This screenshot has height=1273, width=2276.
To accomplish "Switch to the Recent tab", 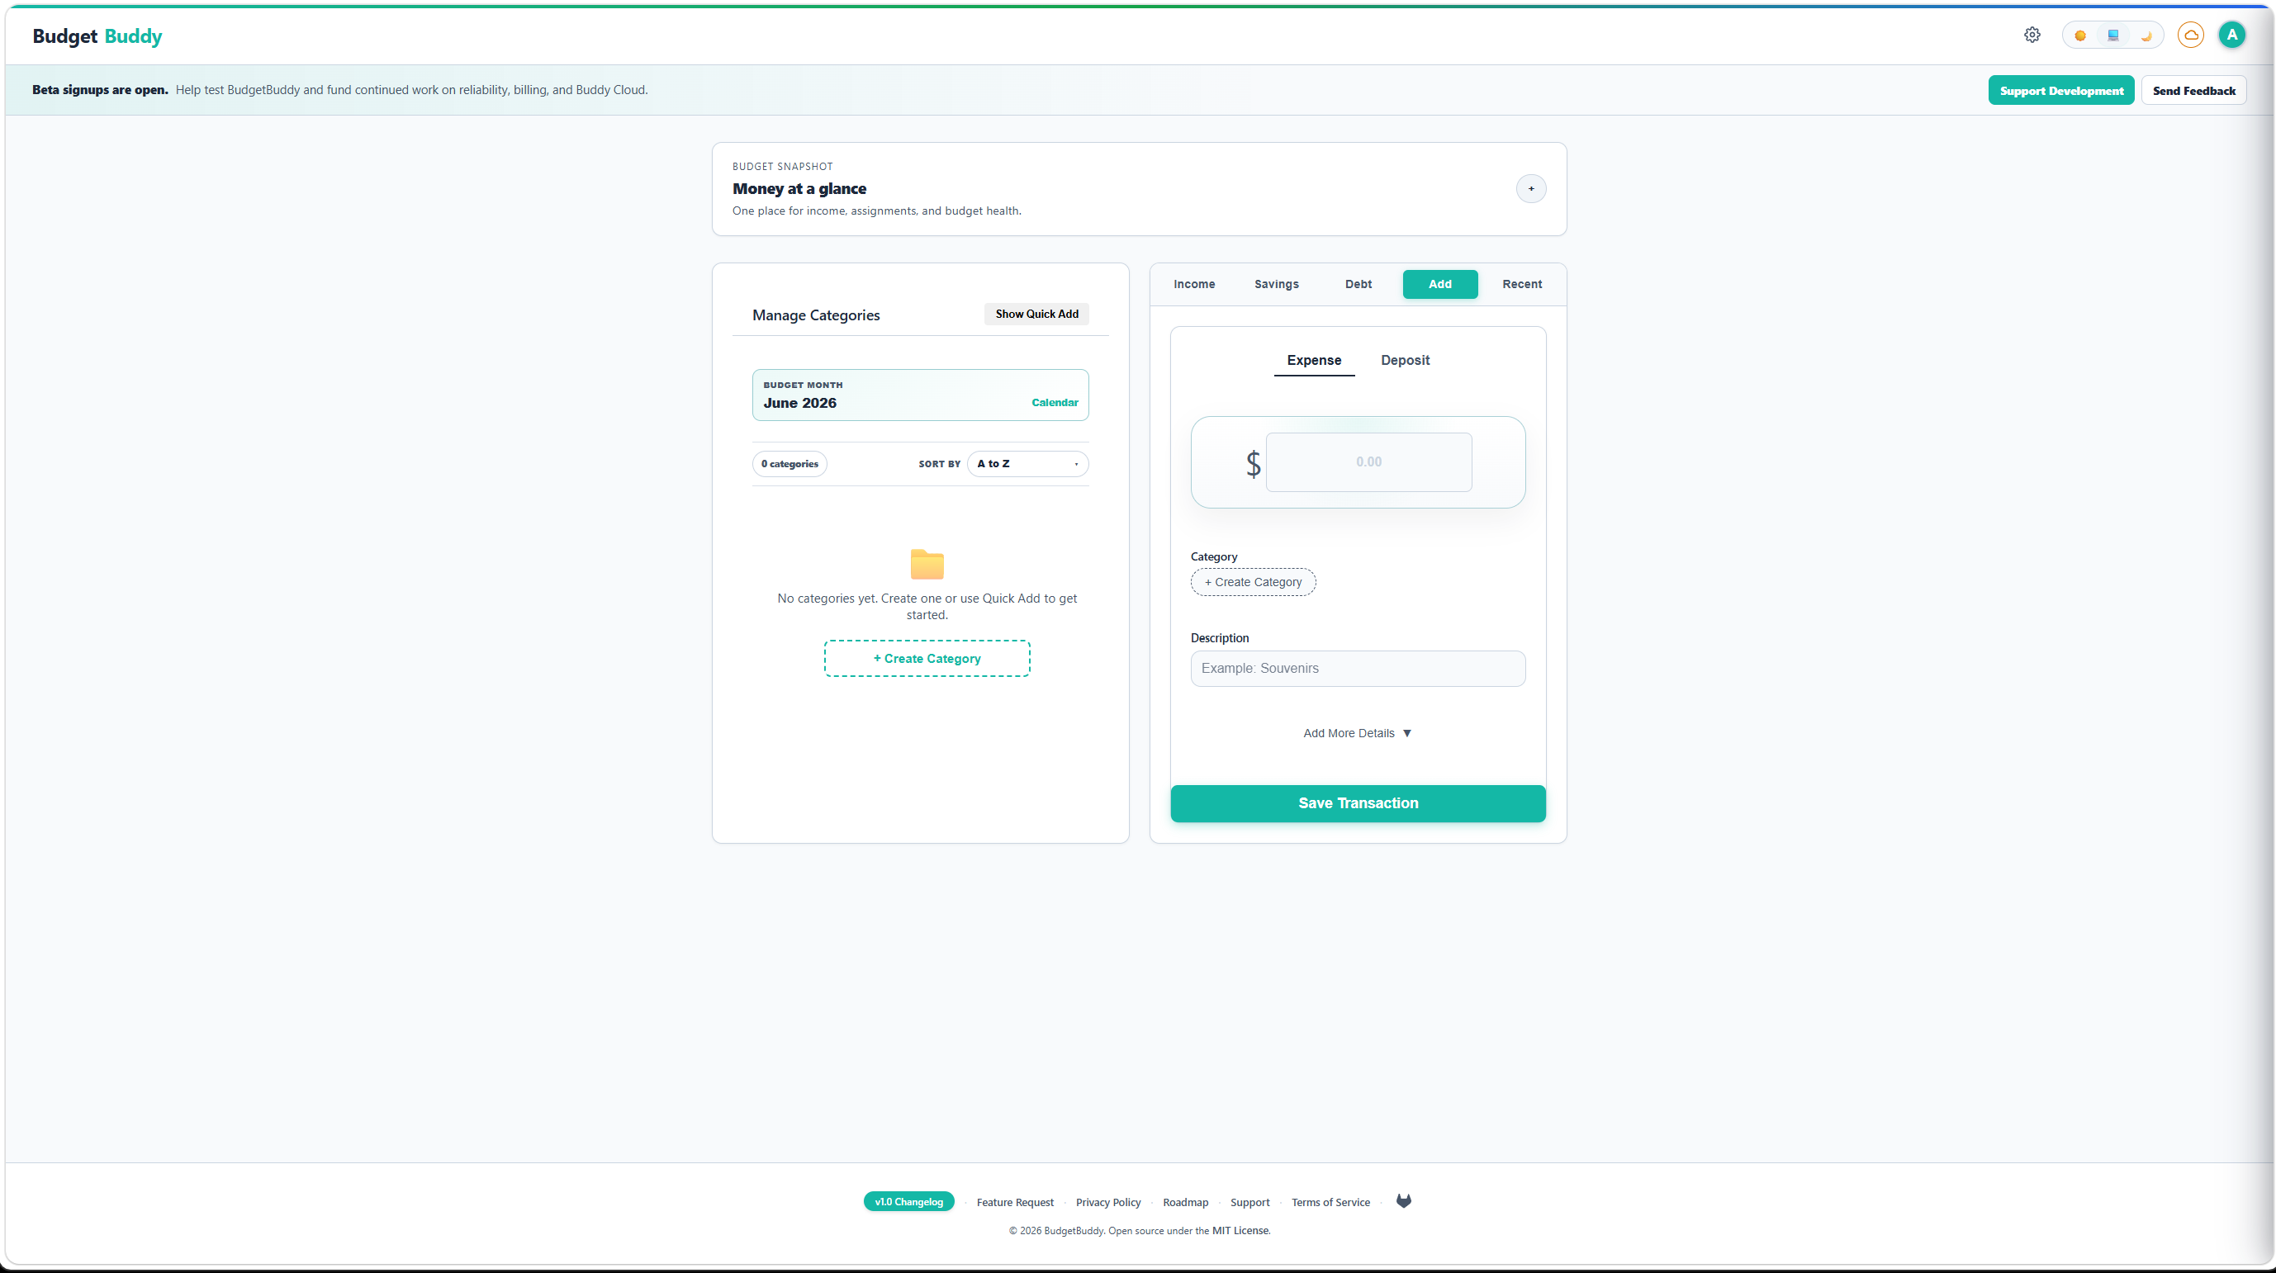I will coord(1522,285).
